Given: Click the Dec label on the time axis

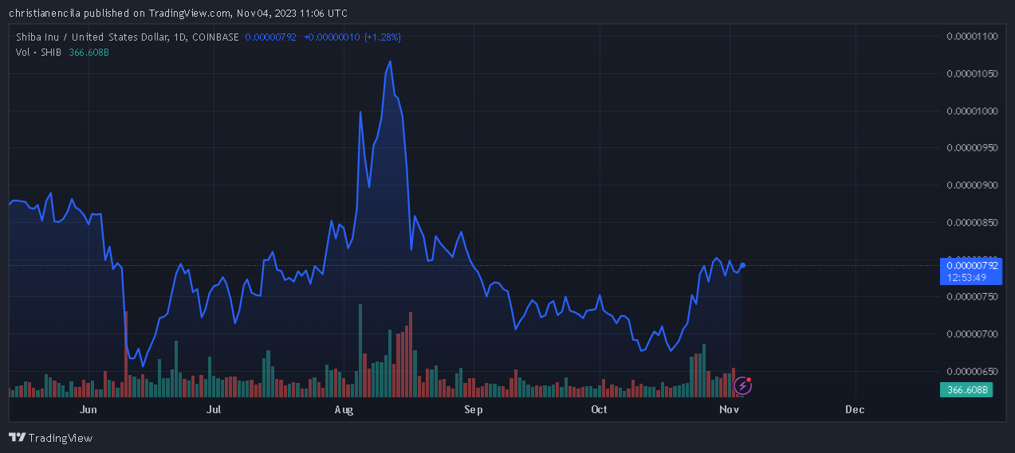Looking at the screenshot, I should (854, 410).
